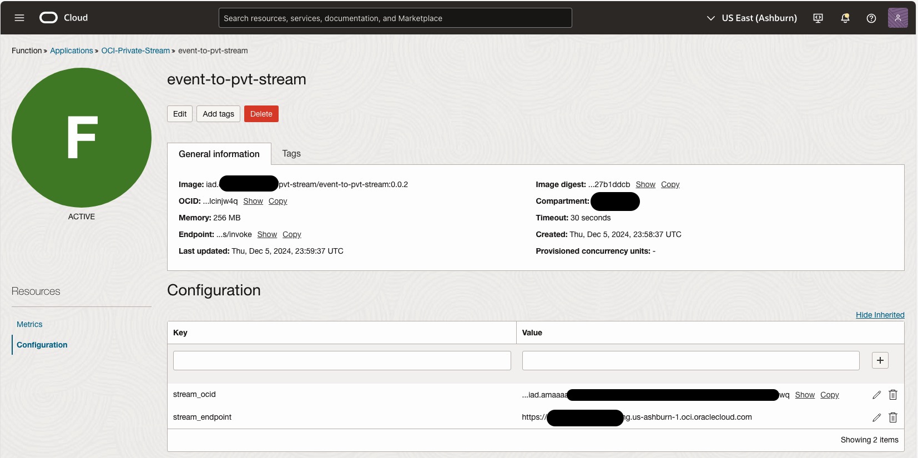The width and height of the screenshot is (918, 458).
Task: Go to OCI-Private-Stream in the breadcrumb
Action: pyautogui.click(x=135, y=51)
